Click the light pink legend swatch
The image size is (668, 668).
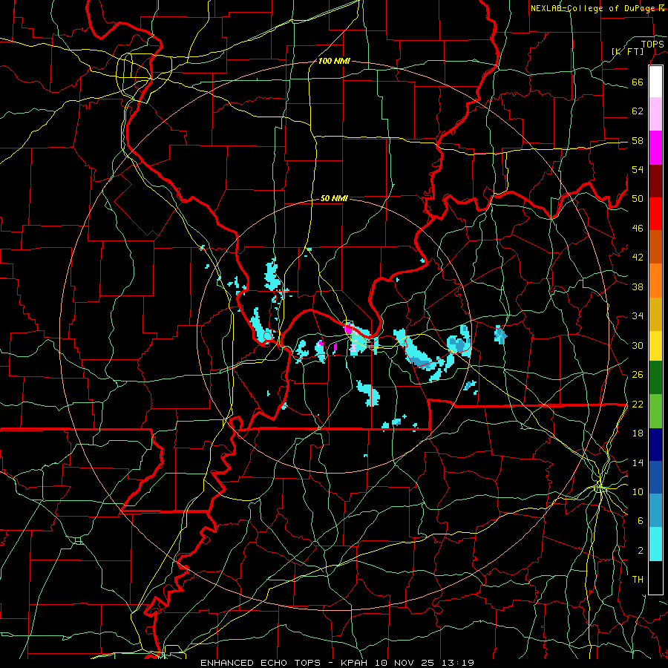click(655, 114)
